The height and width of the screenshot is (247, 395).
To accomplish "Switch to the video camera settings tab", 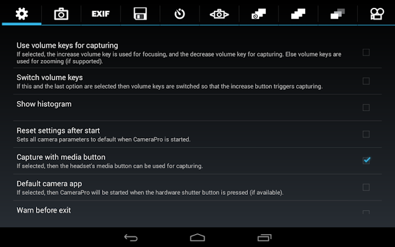I will (377, 14).
